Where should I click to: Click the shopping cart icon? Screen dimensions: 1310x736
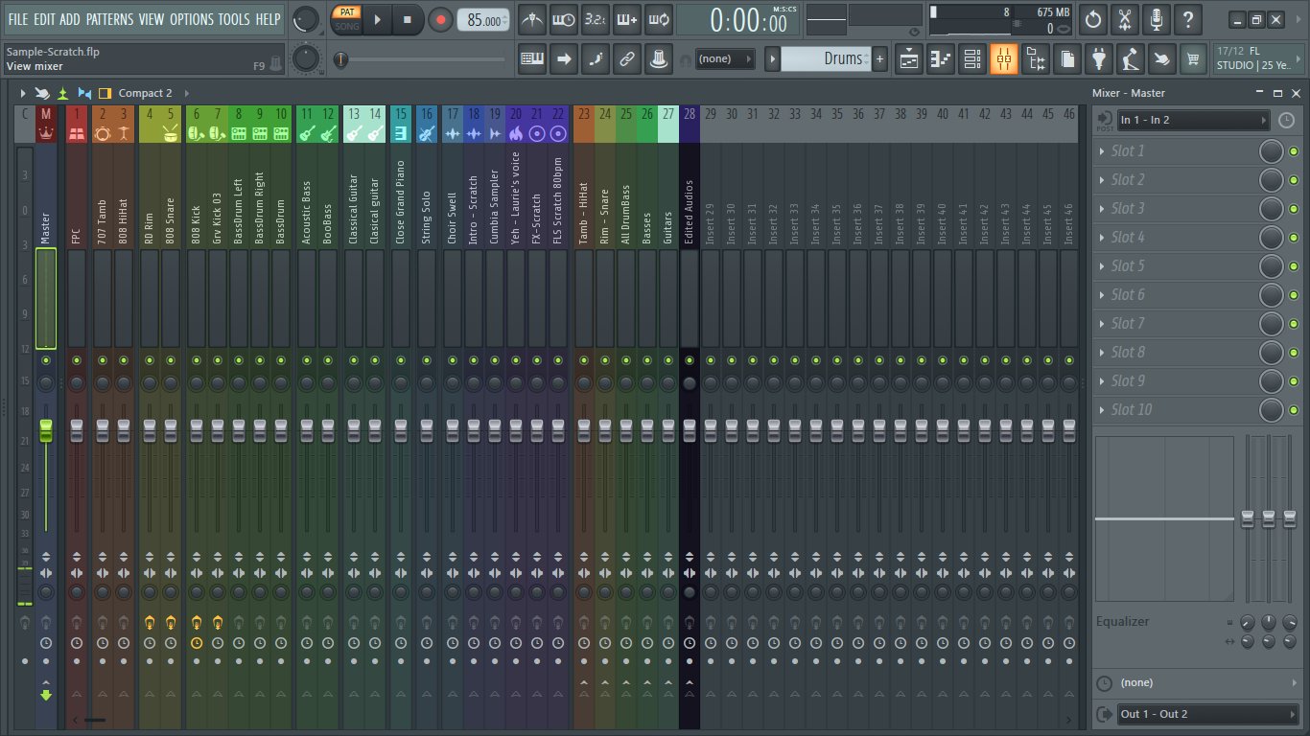coord(1193,59)
